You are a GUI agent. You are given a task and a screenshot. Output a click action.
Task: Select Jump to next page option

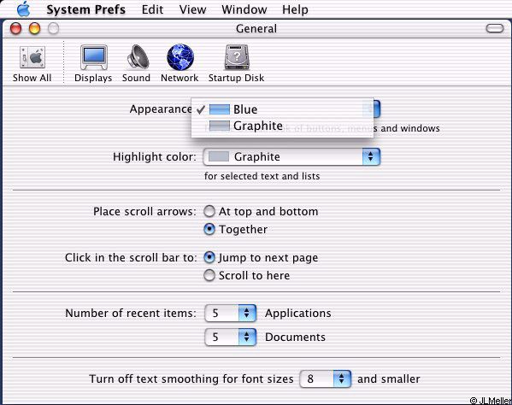click(209, 257)
